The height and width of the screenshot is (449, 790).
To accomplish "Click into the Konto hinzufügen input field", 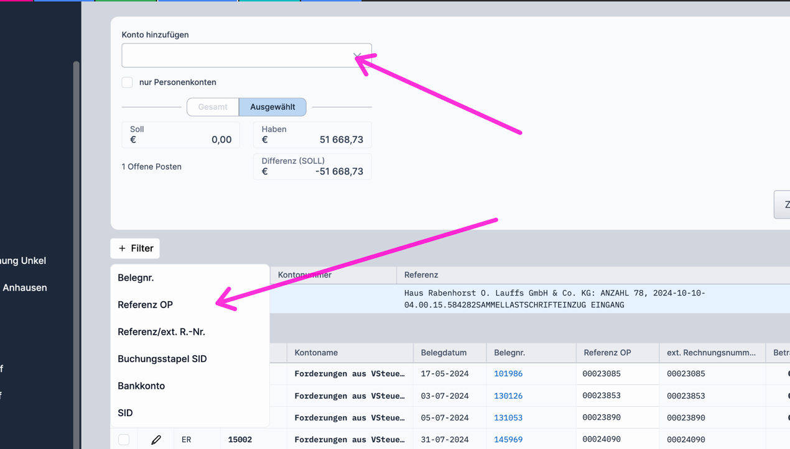I will pos(236,56).
